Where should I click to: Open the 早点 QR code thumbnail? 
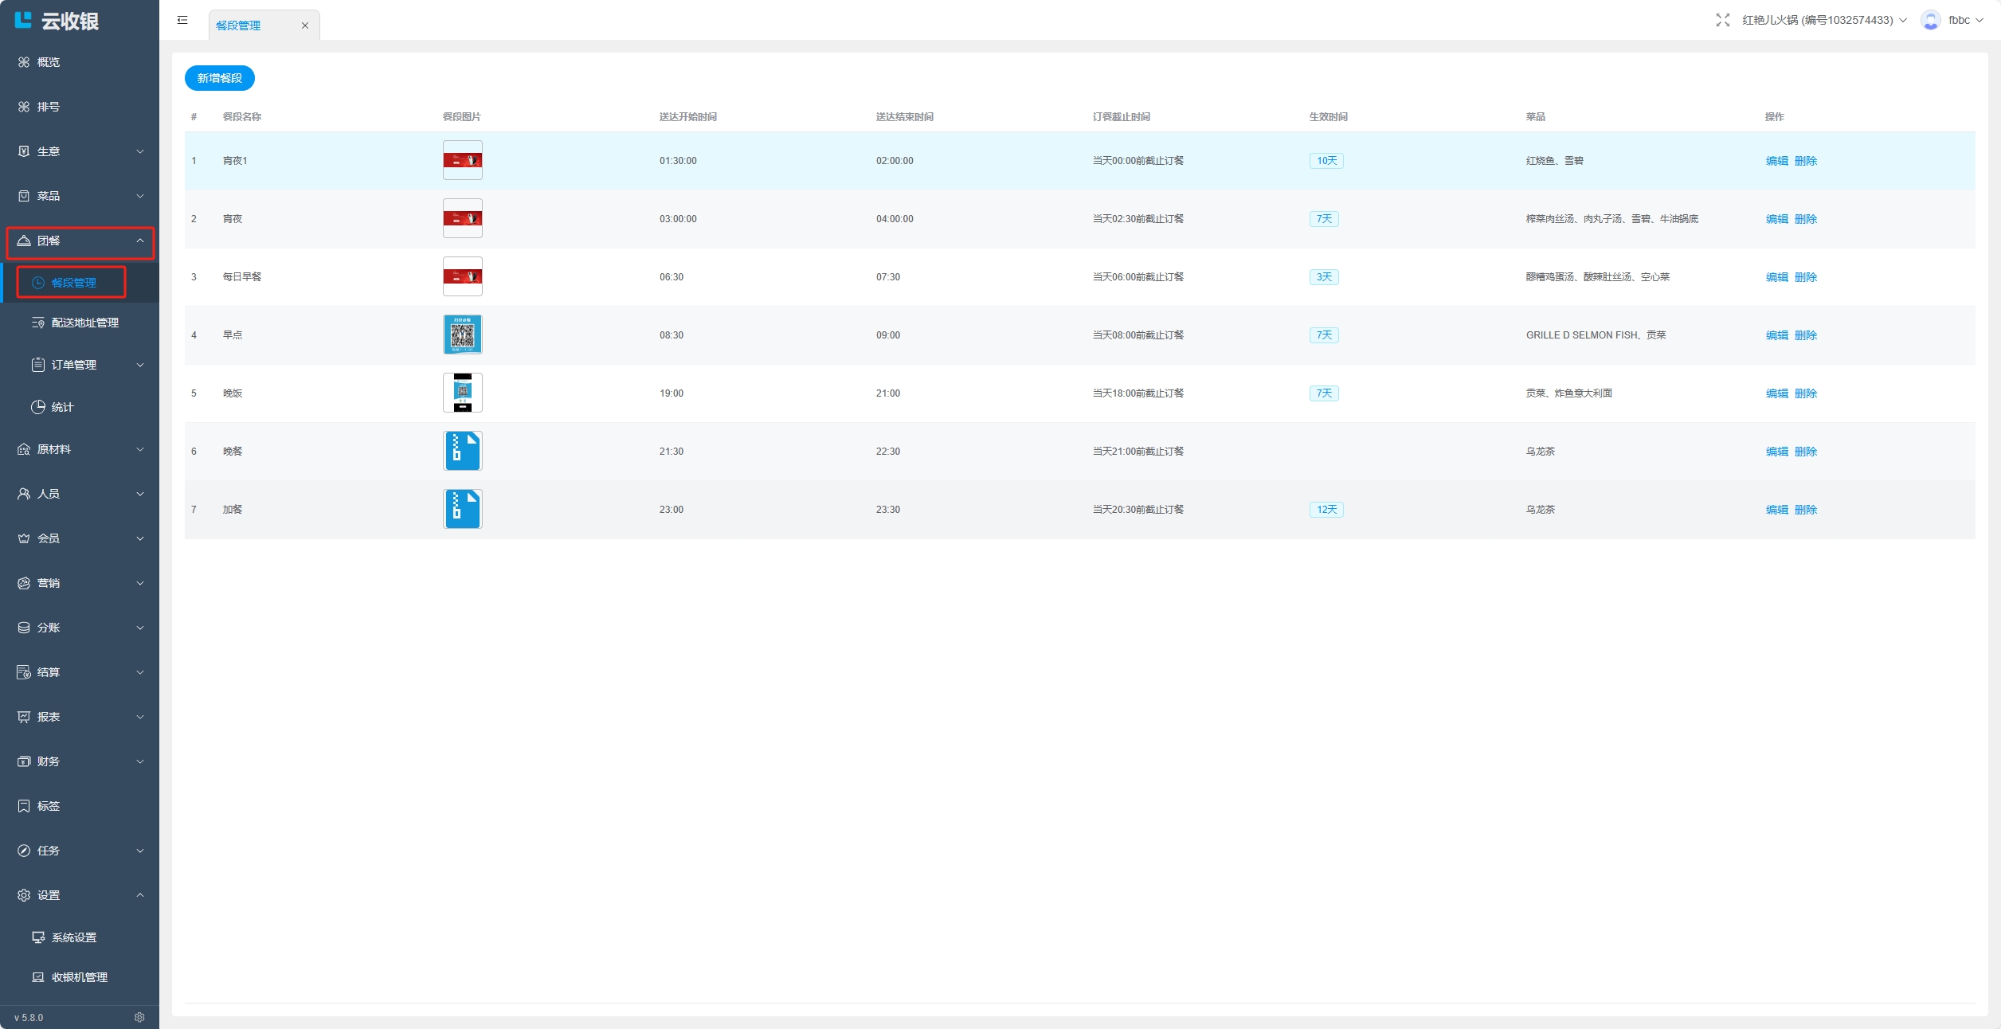[462, 335]
